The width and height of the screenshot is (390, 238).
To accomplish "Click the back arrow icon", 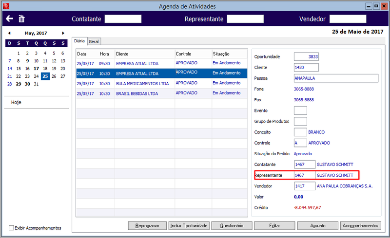I will click(9, 18).
